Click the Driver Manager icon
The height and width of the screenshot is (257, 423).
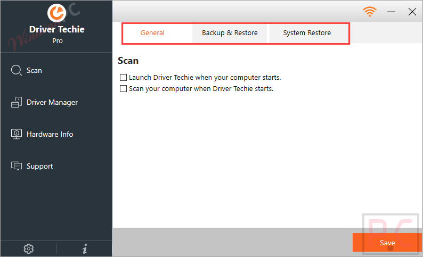pos(17,102)
